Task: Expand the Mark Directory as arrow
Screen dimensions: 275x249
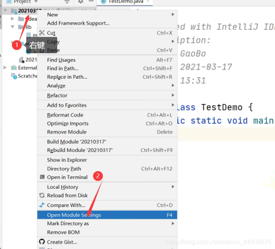Action: coord(173,224)
